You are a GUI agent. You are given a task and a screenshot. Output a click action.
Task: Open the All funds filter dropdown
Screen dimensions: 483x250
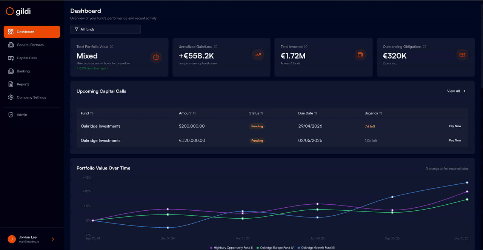105,29
